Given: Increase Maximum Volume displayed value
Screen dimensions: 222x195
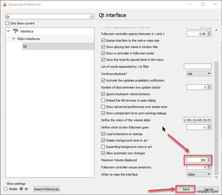Looking at the screenshot, I should [209, 159].
